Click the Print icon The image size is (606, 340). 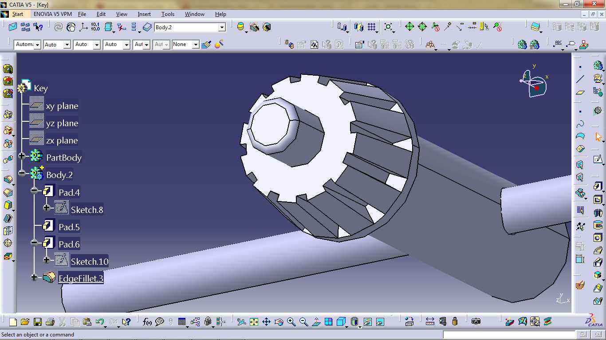point(50,322)
